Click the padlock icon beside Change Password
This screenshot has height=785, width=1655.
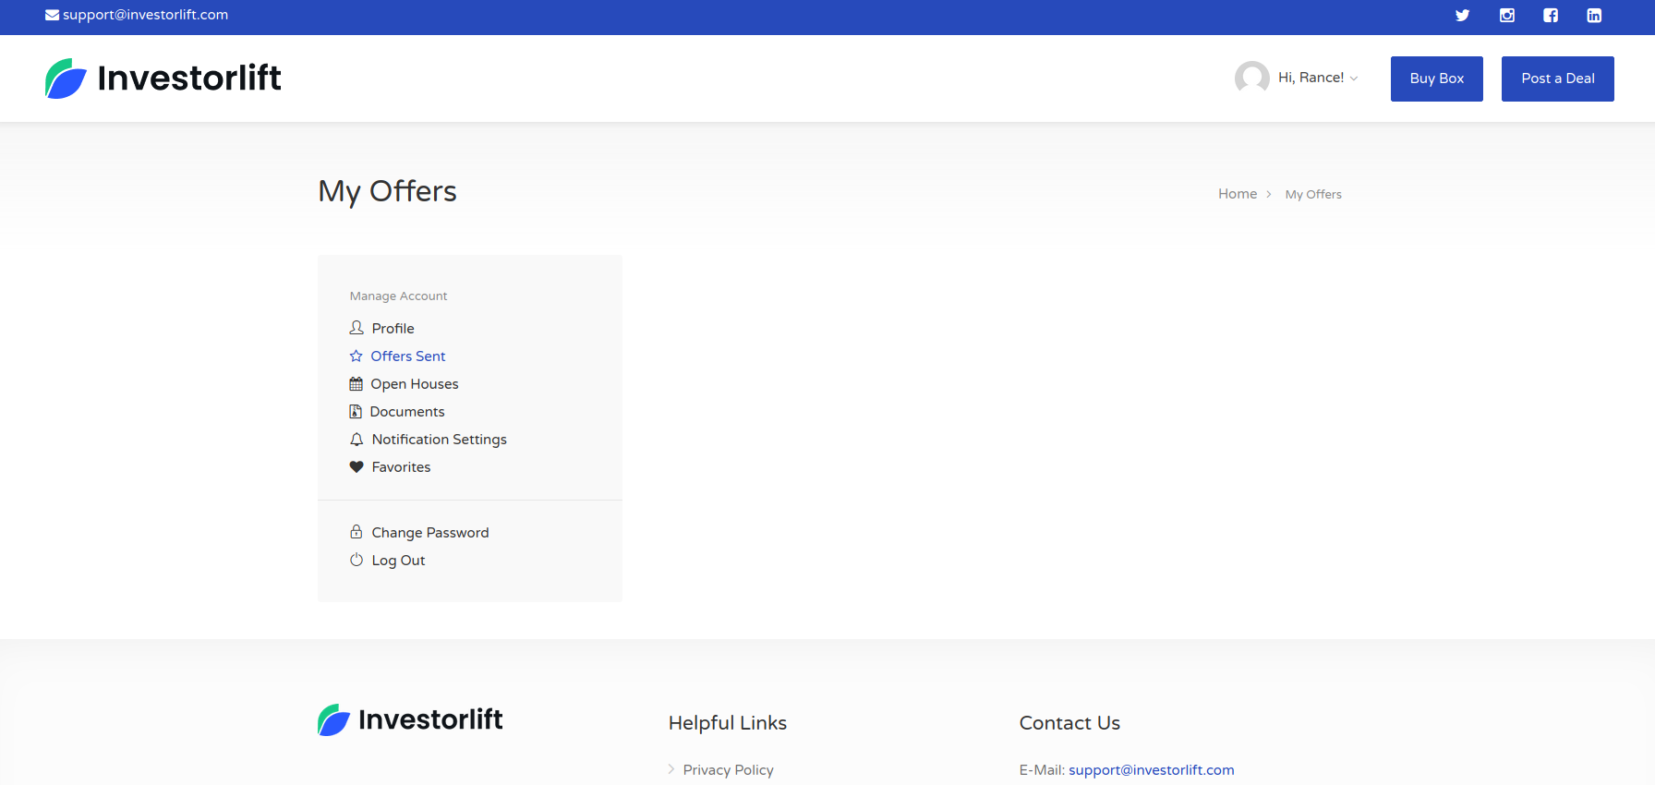356,532
